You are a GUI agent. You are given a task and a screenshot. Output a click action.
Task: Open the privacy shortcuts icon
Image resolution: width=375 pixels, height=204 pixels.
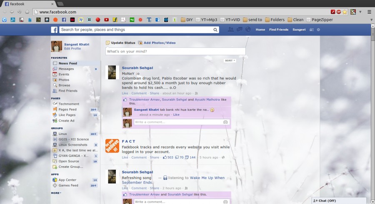(312, 30)
